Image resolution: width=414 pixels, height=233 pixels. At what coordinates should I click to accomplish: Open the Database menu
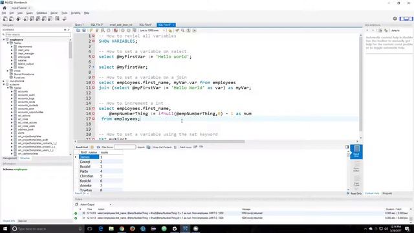coord(41,13)
